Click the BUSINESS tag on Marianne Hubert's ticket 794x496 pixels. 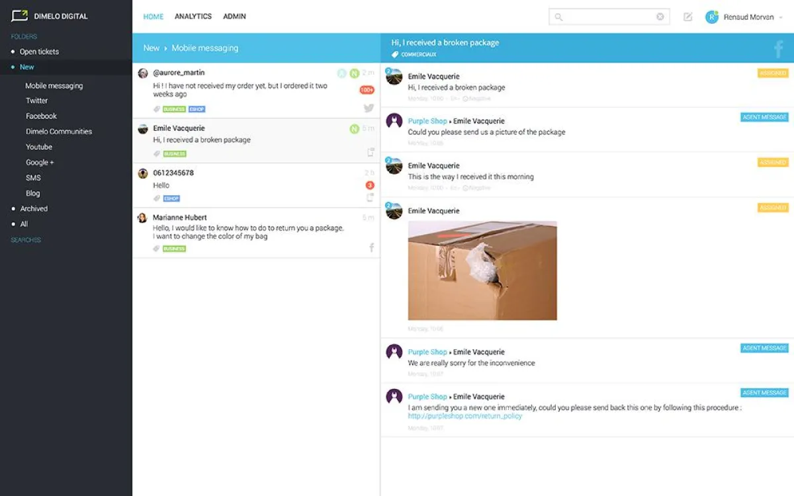point(175,249)
